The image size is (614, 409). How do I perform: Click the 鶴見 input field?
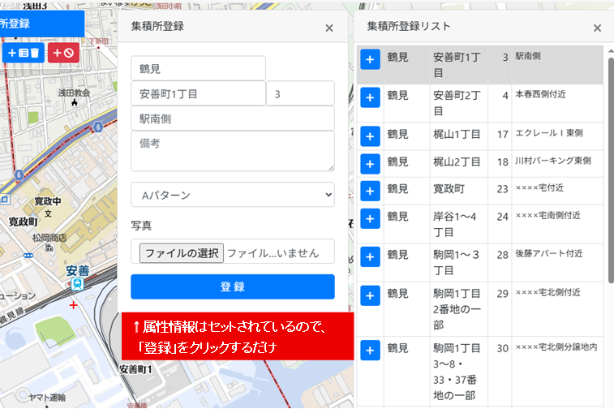[x=198, y=68]
